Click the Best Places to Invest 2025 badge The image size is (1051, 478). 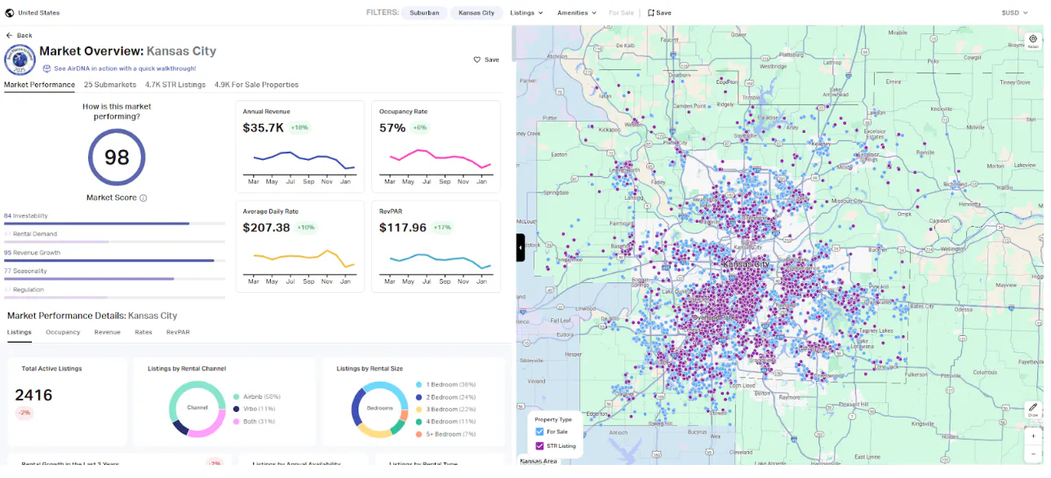pos(20,60)
